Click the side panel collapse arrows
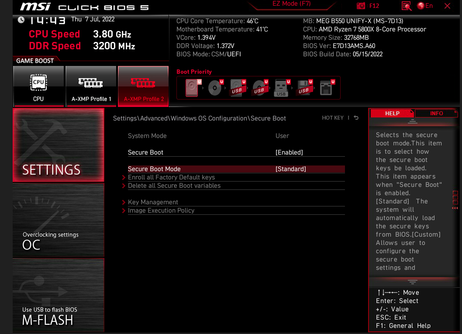Screen dimensions: 462x334 455,208
